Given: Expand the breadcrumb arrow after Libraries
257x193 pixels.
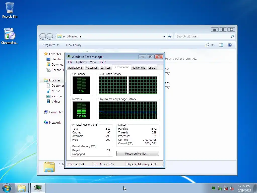Looking at the screenshot, I should click(x=81, y=36).
